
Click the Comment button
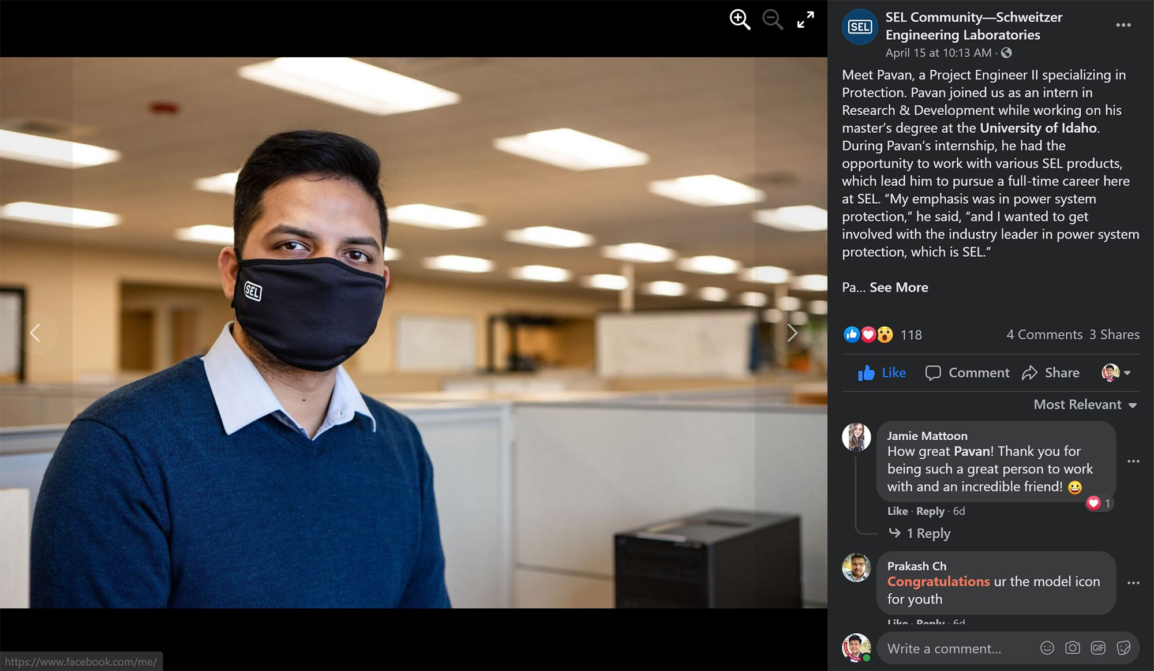(x=967, y=373)
